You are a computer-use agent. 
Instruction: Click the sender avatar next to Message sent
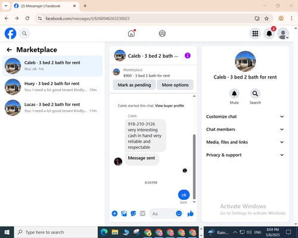pyautogui.click(x=118, y=162)
